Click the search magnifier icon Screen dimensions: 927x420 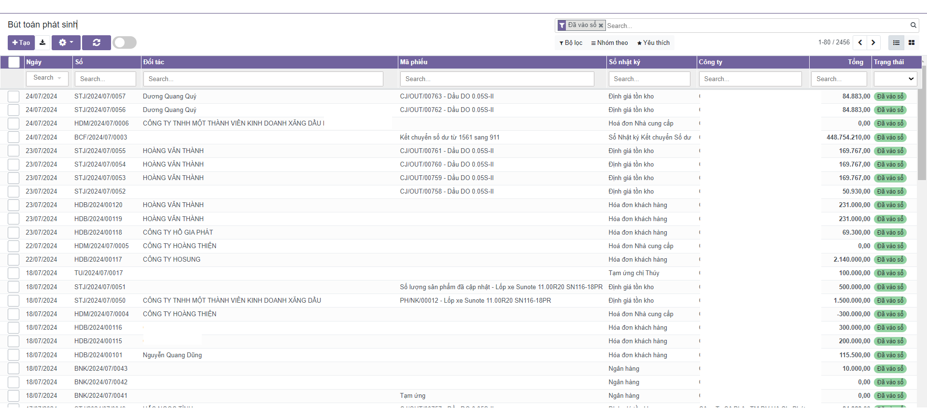[913, 25]
